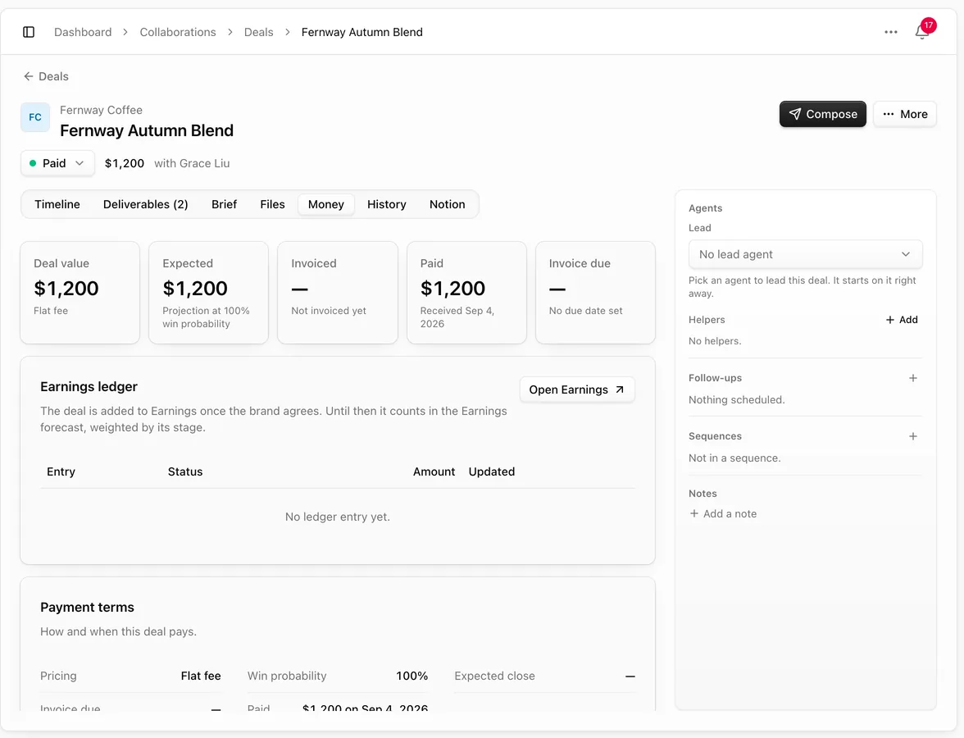Click Open Earnings button
Viewport: 964px width, 738px height.
coord(577,390)
